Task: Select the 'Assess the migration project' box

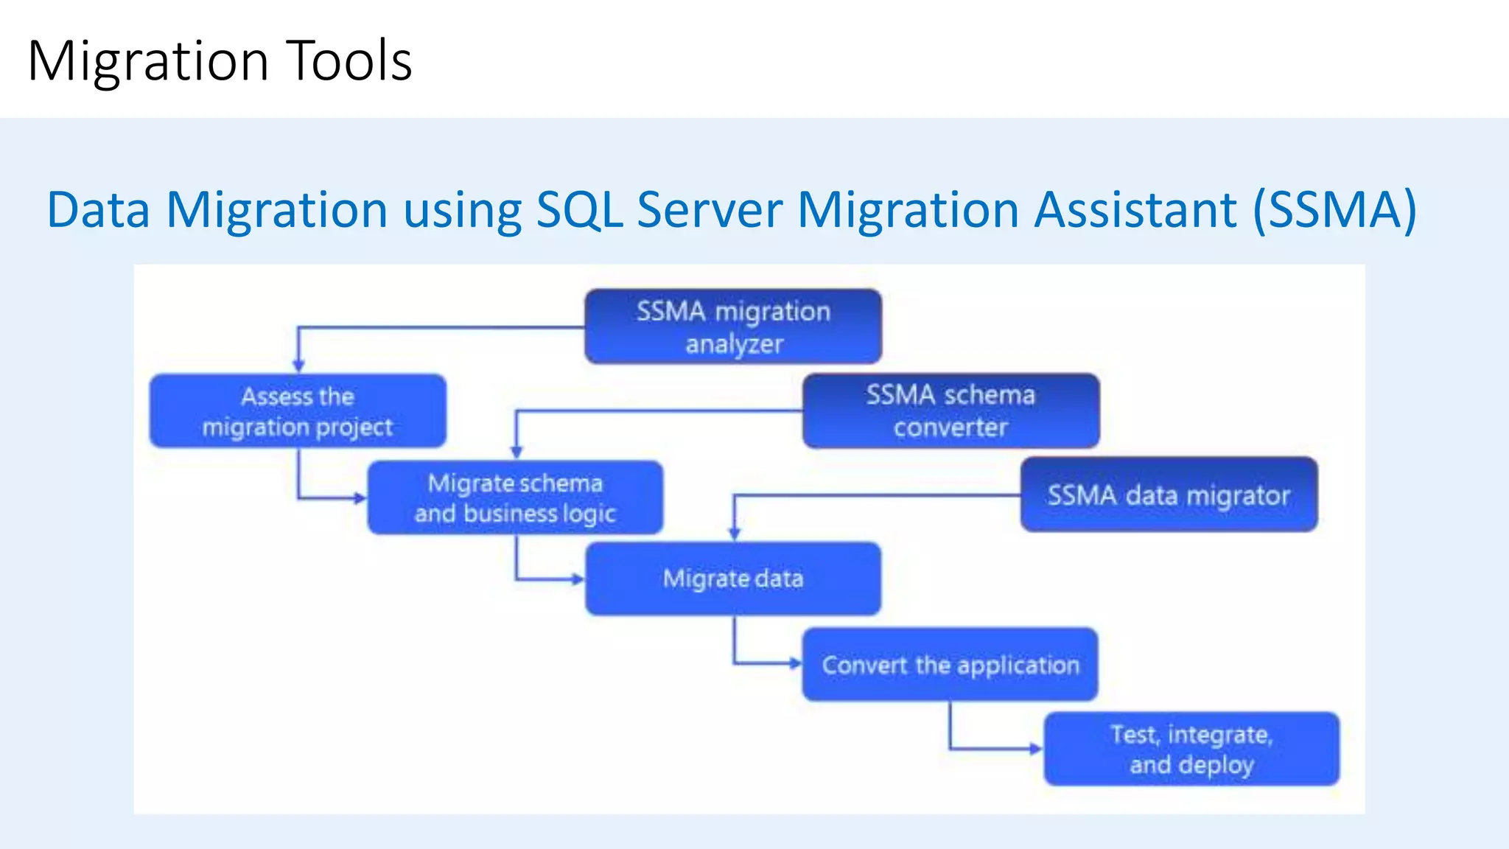Action: (298, 411)
